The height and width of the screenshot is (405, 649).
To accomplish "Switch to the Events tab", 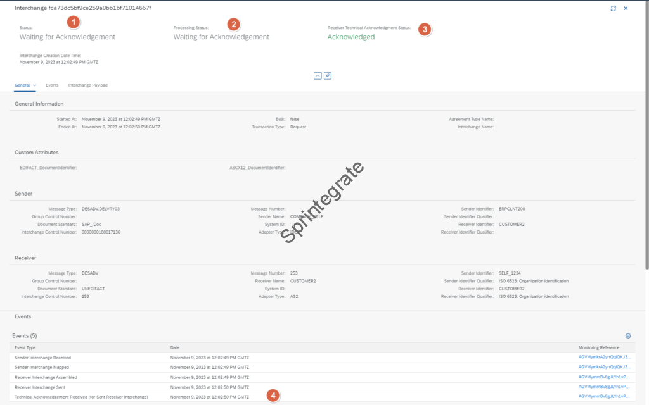I will [x=52, y=85].
